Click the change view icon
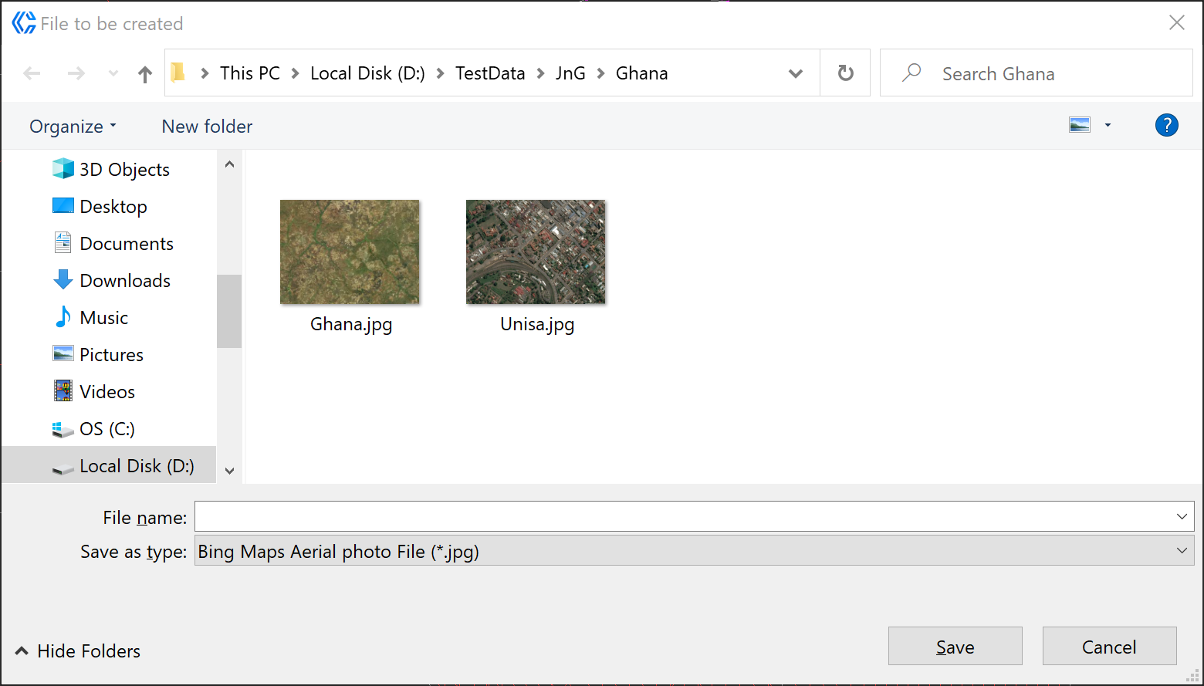1204x686 pixels. pos(1080,125)
